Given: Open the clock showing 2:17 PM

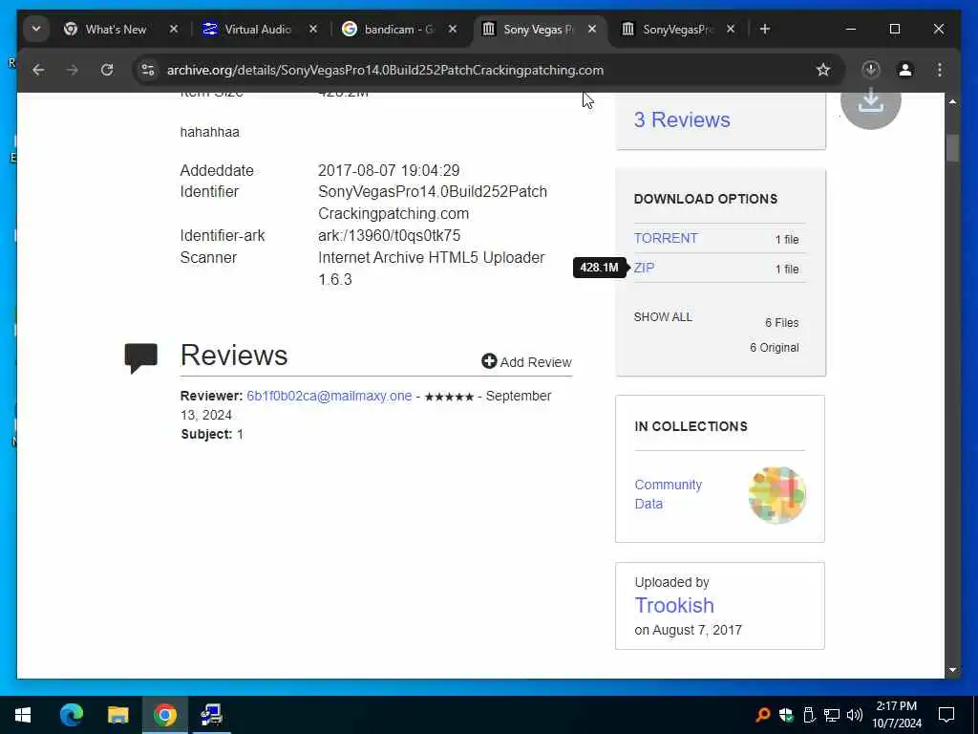Looking at the screenshot, I should (896, 715).
